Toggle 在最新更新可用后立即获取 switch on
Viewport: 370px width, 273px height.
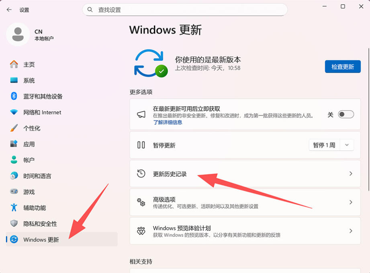click(x=346, y=115)
